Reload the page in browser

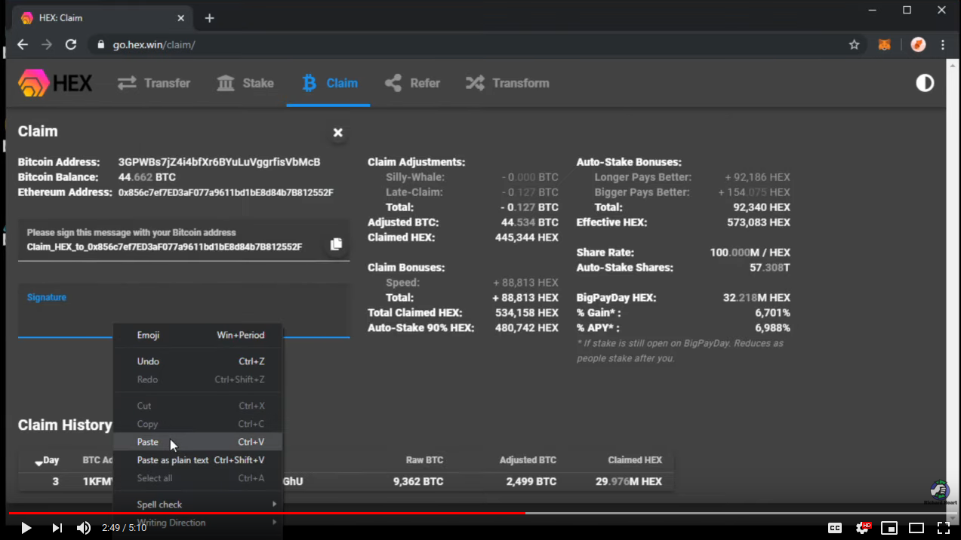pos(71,44)
